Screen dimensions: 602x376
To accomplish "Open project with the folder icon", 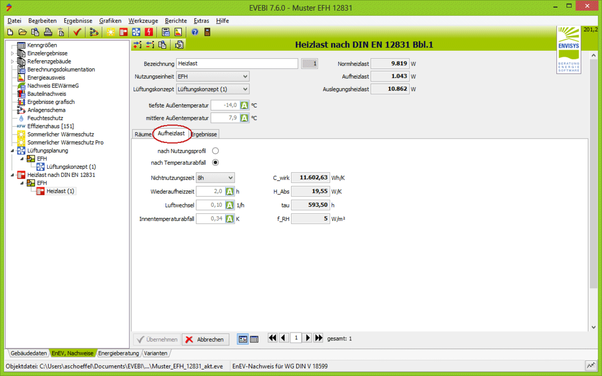I will click(23, 32).
